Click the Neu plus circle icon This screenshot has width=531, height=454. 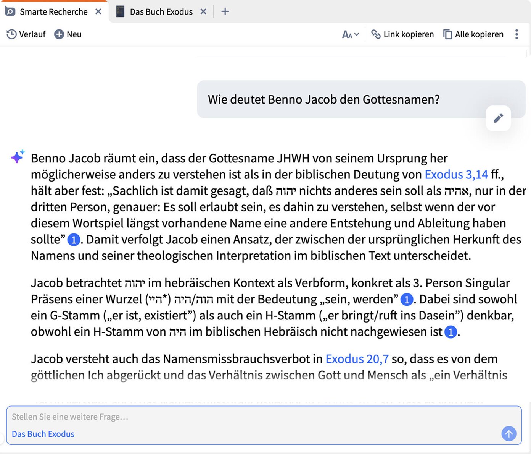[59, 34]
